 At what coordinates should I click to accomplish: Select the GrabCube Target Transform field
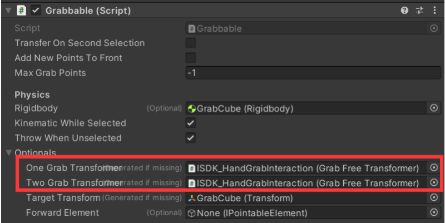tap(306, 198)
